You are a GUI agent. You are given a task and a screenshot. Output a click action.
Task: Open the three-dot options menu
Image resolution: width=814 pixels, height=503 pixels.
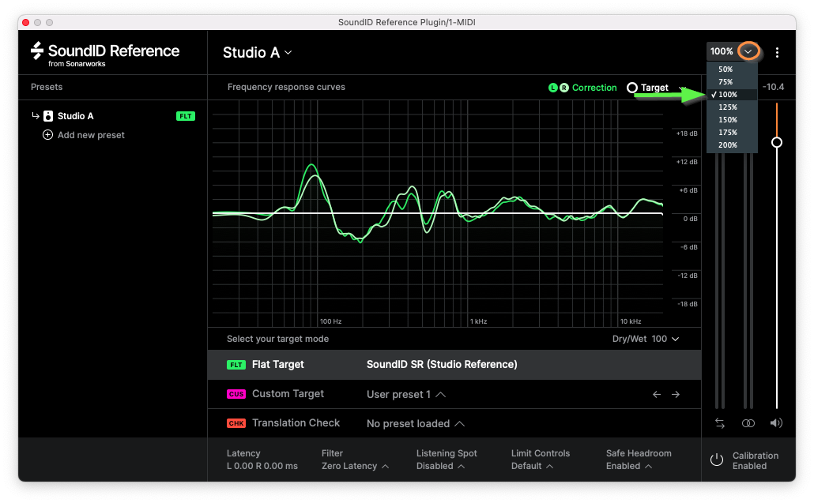777,52
